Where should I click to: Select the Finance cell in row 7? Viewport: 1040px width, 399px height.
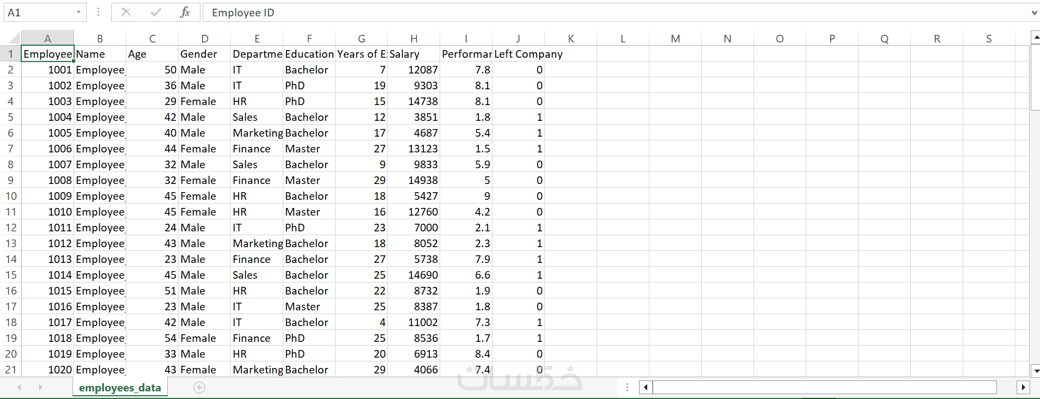(x=257, y=149)
